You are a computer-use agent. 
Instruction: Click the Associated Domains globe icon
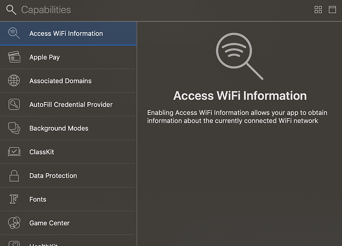(x=14, y=81)
